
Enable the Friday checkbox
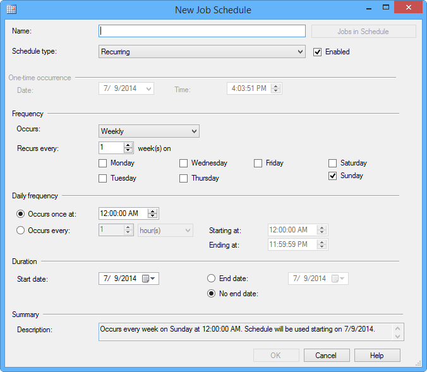[258, 164]
